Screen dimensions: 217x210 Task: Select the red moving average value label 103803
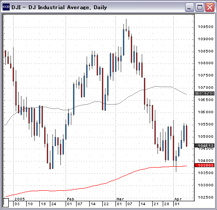point(205,165)
